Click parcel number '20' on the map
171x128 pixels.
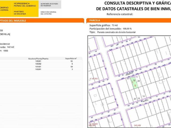(x=135, y=99)
